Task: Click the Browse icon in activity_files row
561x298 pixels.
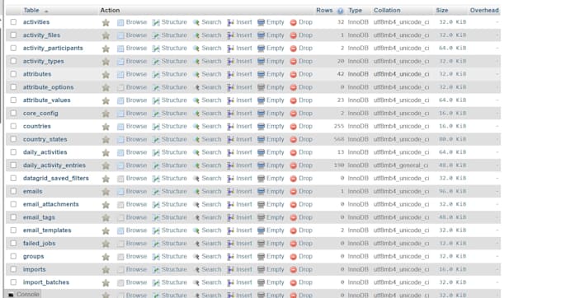Action: 120,35
